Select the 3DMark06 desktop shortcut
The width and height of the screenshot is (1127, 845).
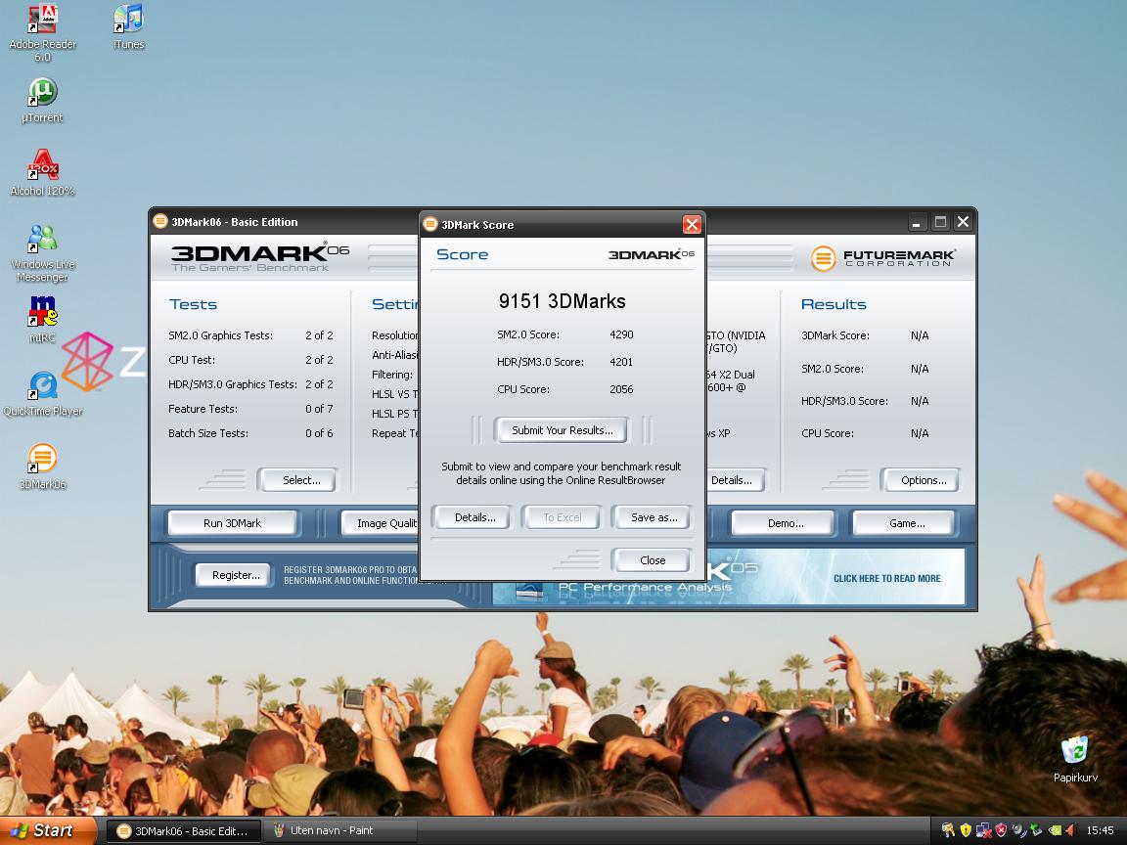coord(42,467)
